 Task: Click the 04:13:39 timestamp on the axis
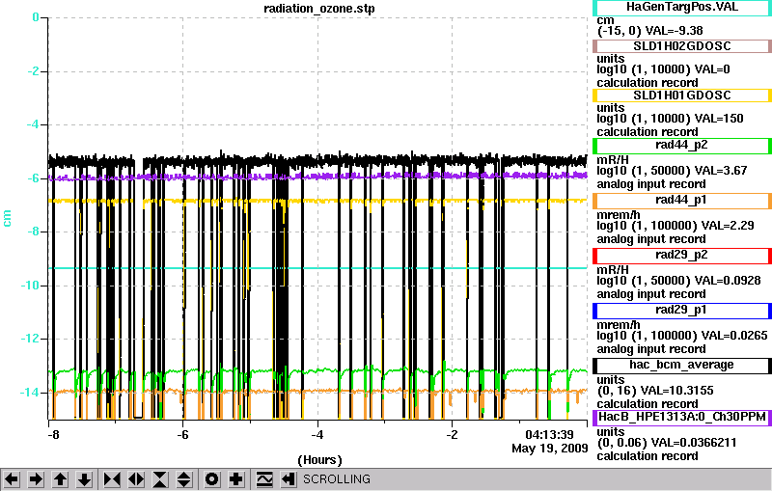click(x=549, y=435)
